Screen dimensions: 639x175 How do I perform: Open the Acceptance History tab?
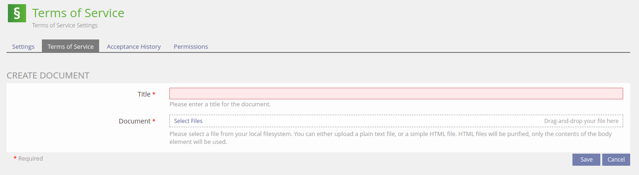134,46
